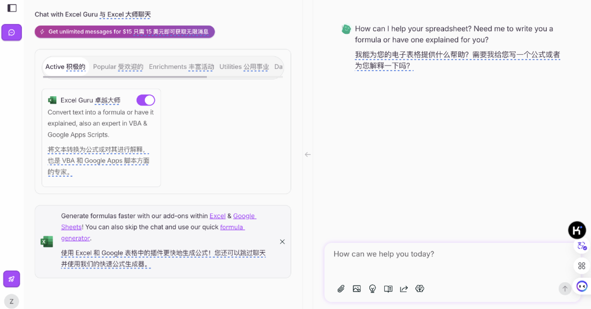
Task: Switch to the Popular tab
Action: 118,67
